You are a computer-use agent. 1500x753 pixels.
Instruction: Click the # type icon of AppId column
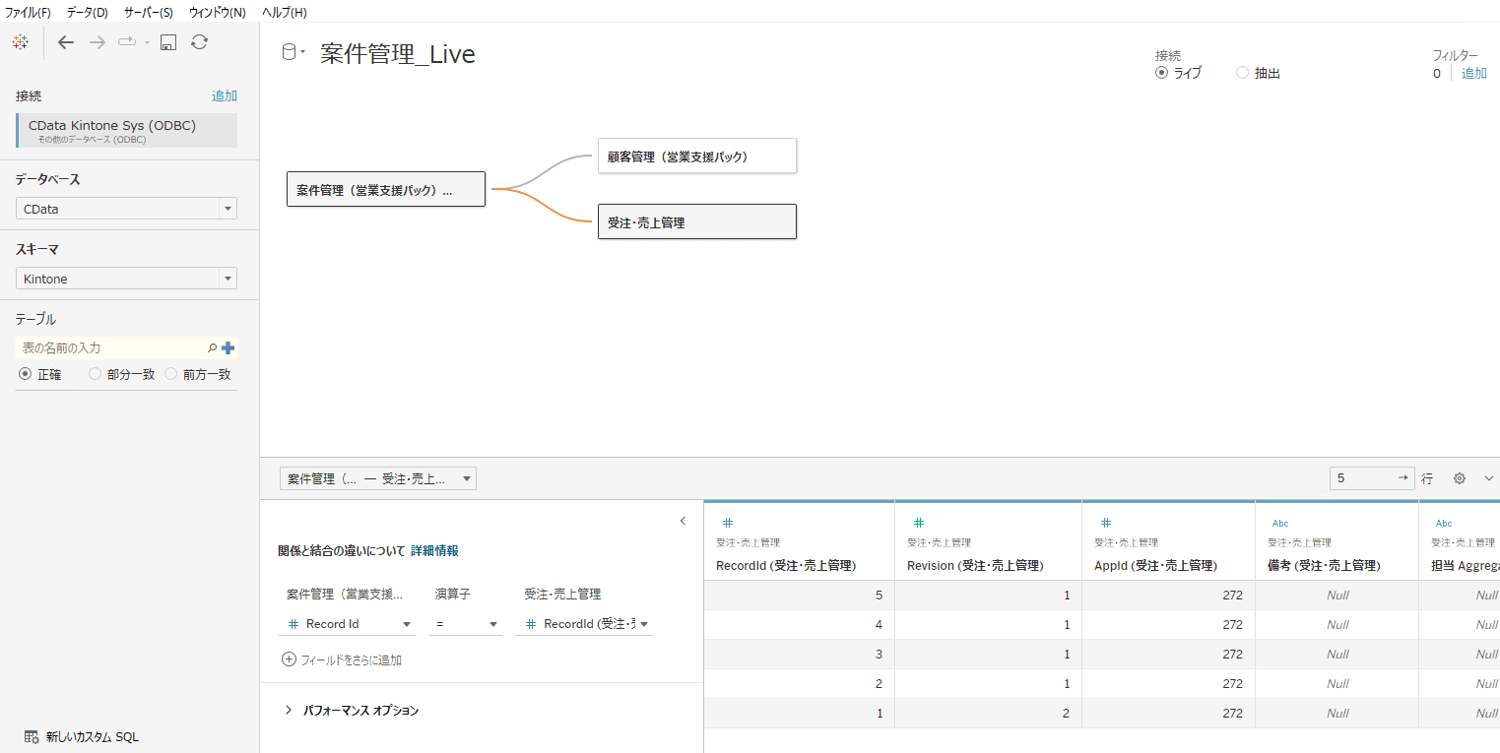pos(1106,523)
